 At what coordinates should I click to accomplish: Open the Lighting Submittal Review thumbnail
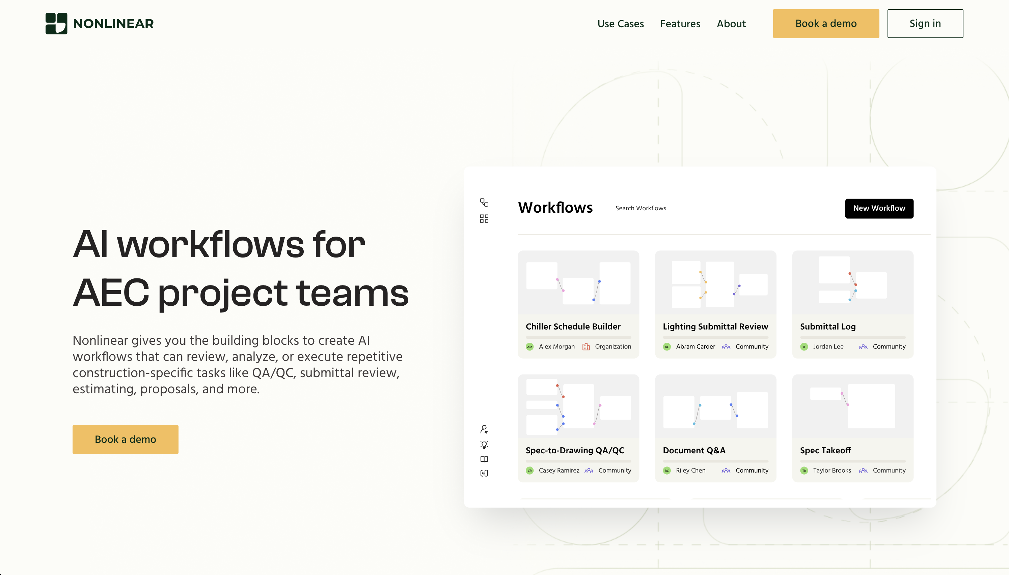click(715, 283)
